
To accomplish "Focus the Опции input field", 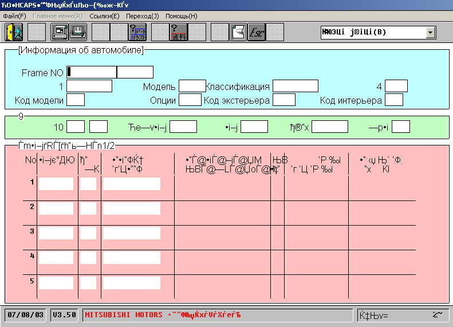I will click(x=190, y=100).
